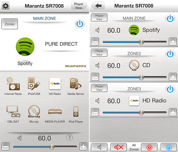This screenshot has height=152, width=178.
Task: Click the MAIN ZONE title on the left screen
Action: [44, 18]
